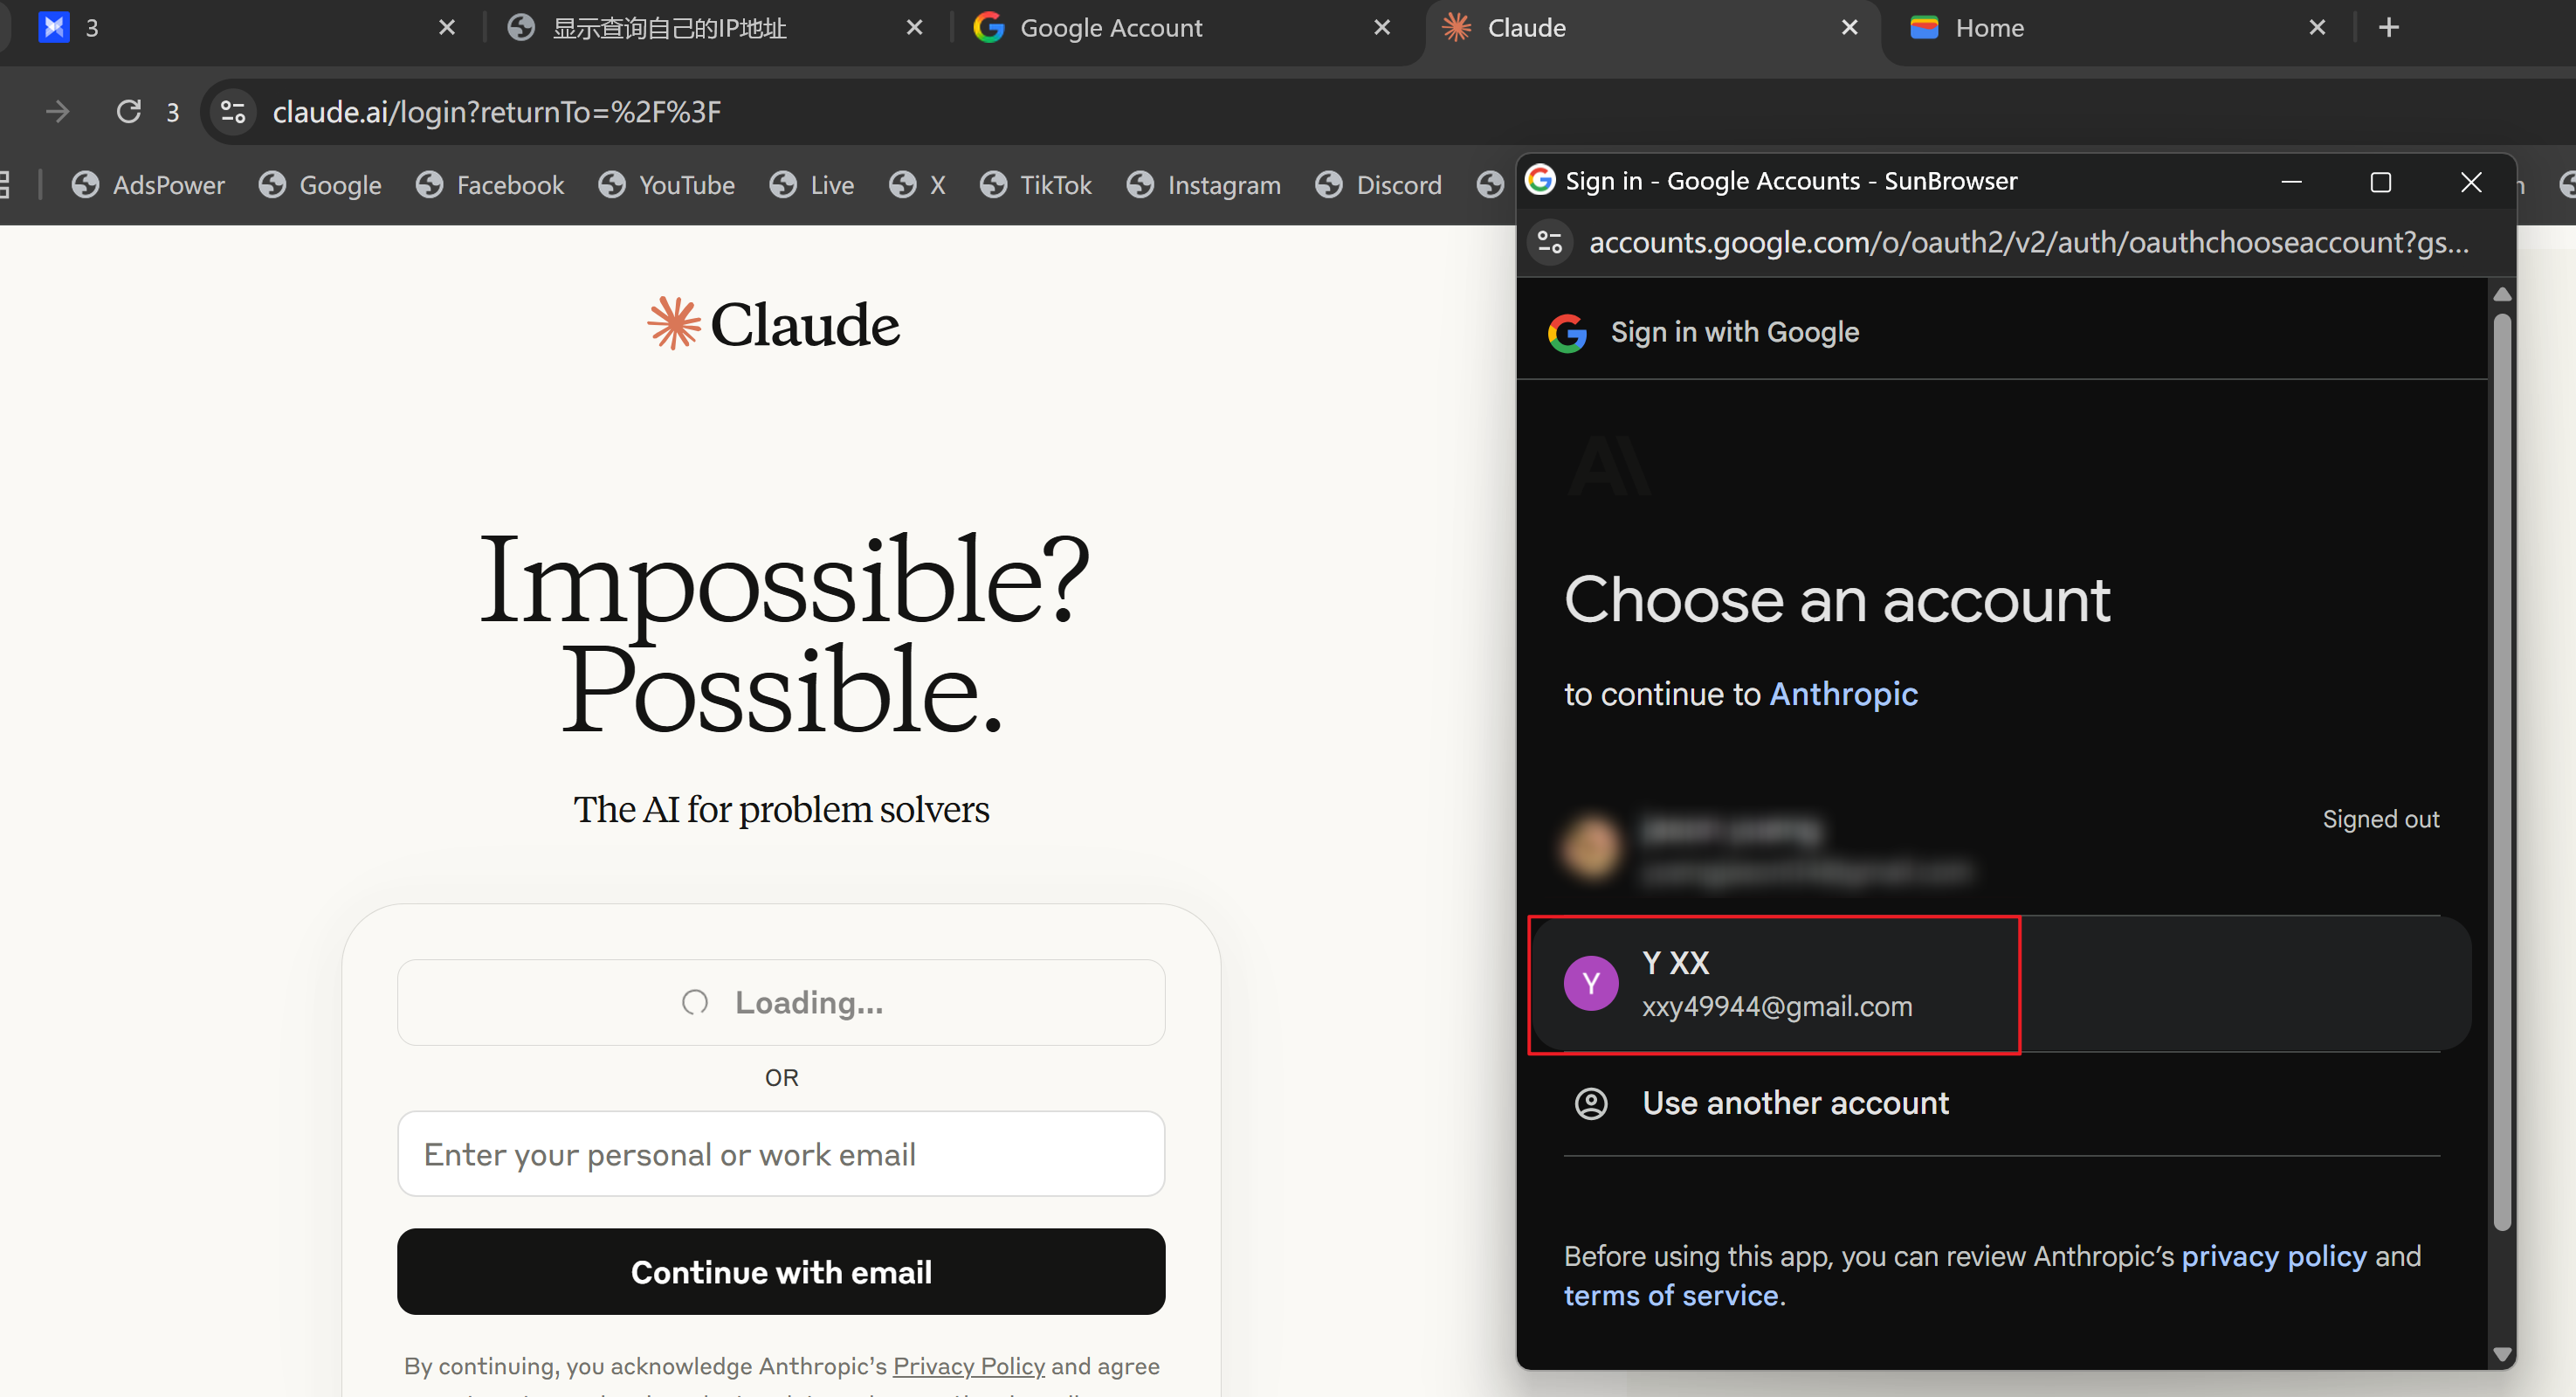Close the Home tab
Viewport: 2576px width, 1397px height.
pos(2317,27)
